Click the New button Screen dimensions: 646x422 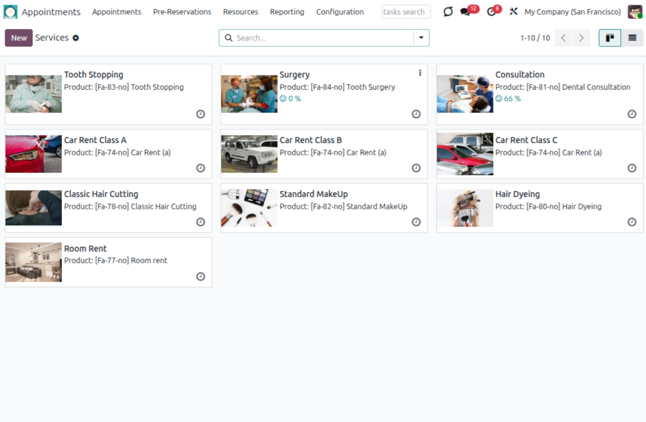click(19, 38)
